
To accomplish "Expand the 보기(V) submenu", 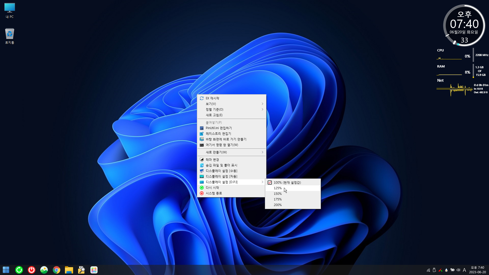I will (232, 104).
